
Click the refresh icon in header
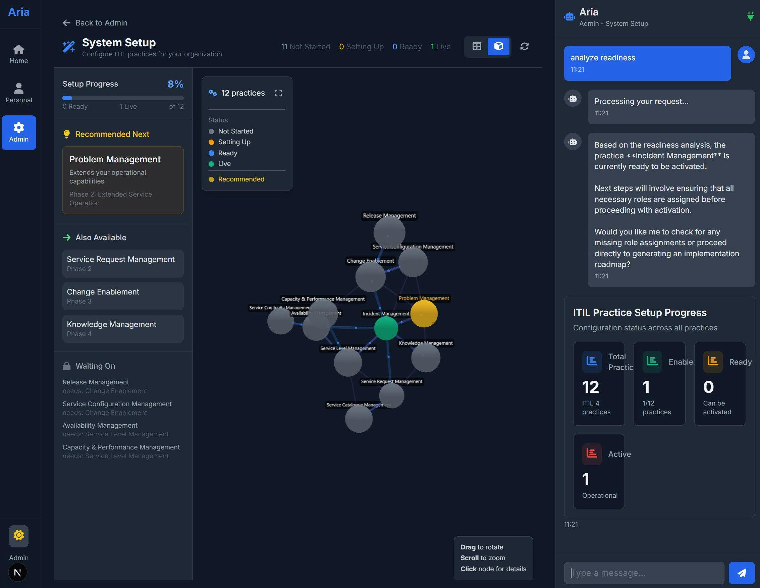pyautogui.click(x=524, y=46)
